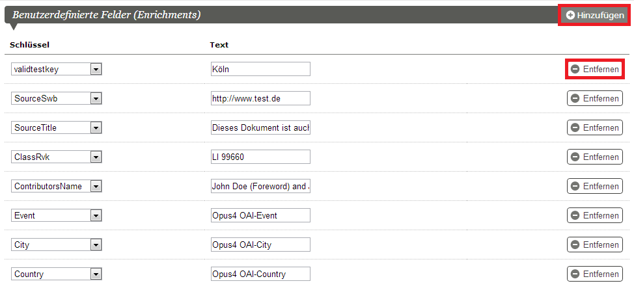634x292 pixels.
Task: Open the ContributorsName key dropdown
Action: pos(57,186)
